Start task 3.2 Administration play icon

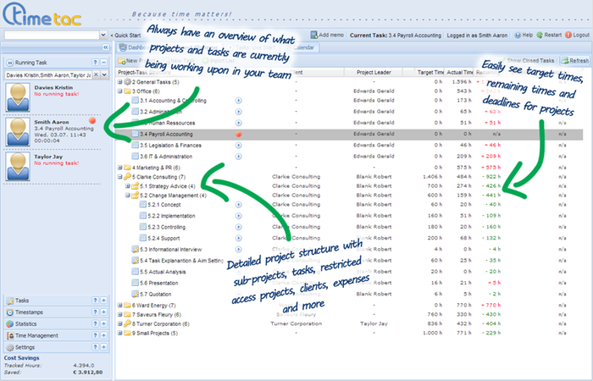[x=238, y=112]
